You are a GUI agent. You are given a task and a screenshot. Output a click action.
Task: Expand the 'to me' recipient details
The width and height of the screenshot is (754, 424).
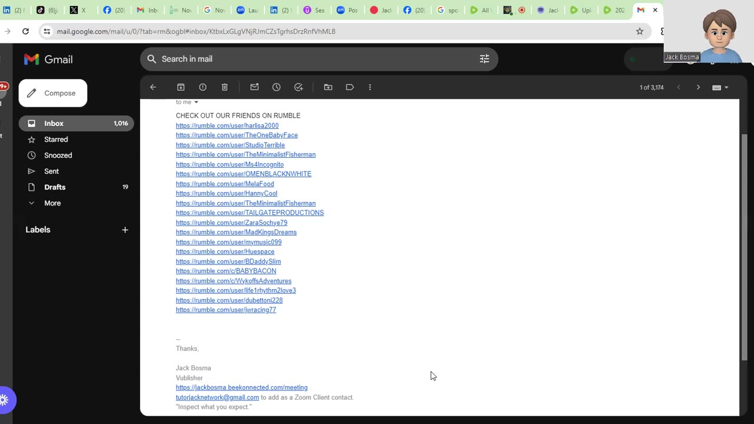(187, 102)
